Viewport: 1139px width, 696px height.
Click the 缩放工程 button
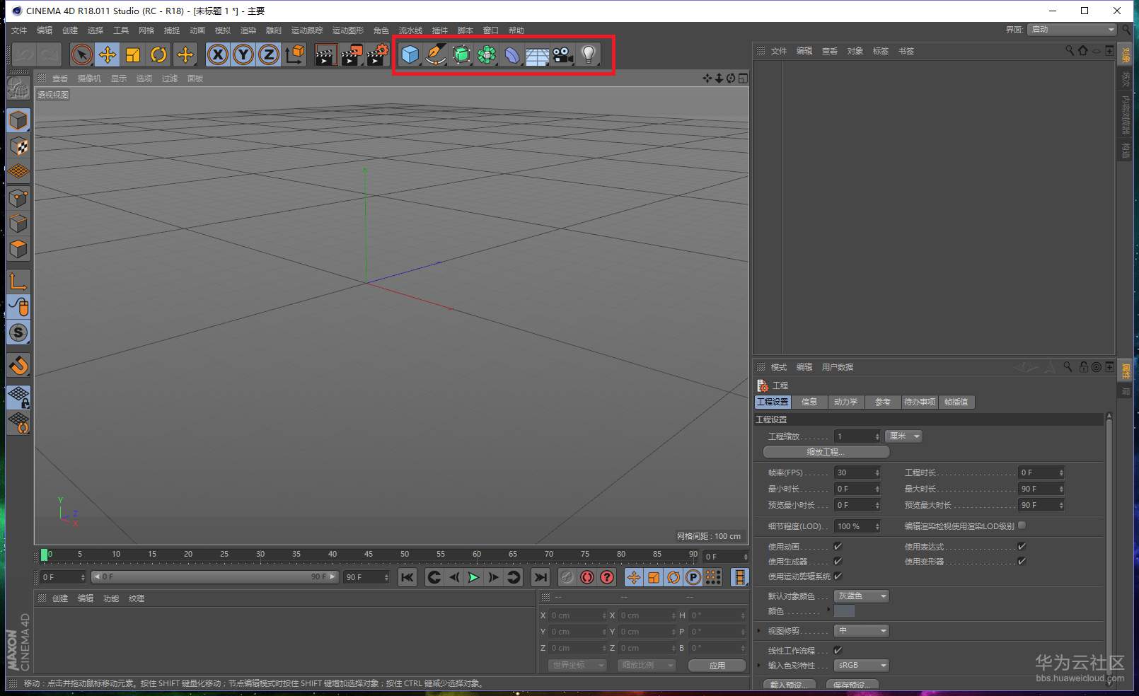coord(826,452)
